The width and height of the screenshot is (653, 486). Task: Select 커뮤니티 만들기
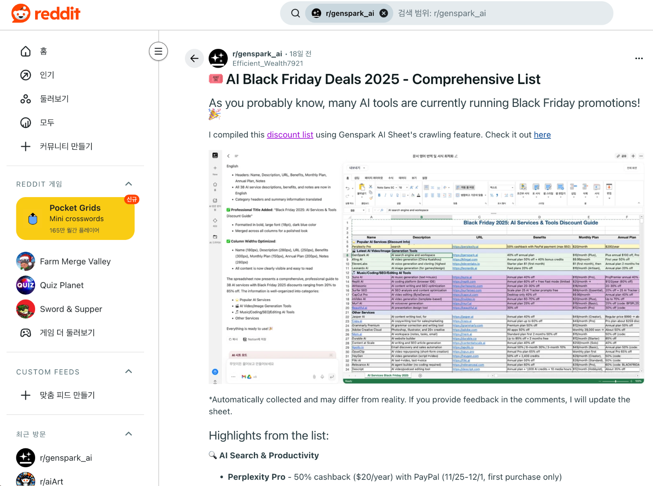click(66, 146)
